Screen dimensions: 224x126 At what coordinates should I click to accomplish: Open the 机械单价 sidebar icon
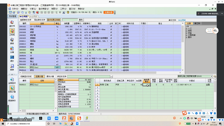[x=12, y=98]
